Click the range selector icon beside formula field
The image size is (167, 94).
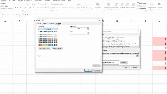point(137,56)
